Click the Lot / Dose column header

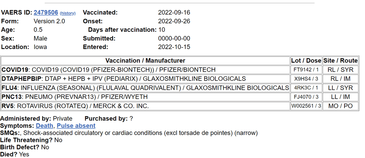306,61
